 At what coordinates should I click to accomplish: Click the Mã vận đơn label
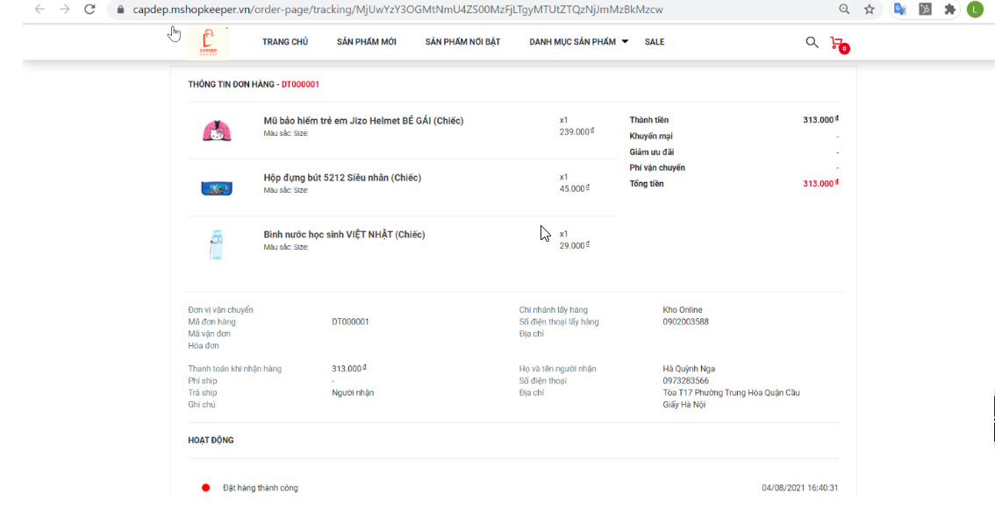(209, 334)
